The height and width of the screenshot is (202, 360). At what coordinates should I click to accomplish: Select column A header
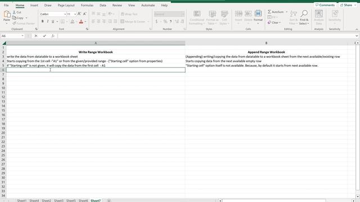point(96,43)
